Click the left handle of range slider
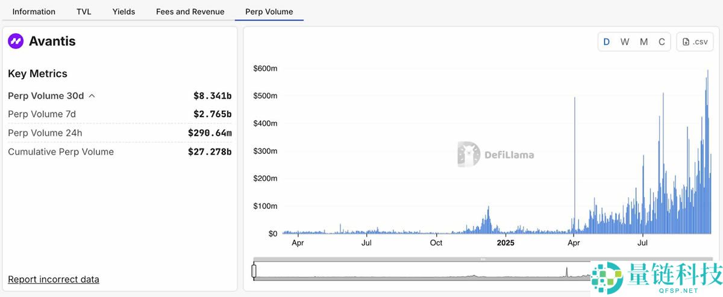 [x=254, y=271]
